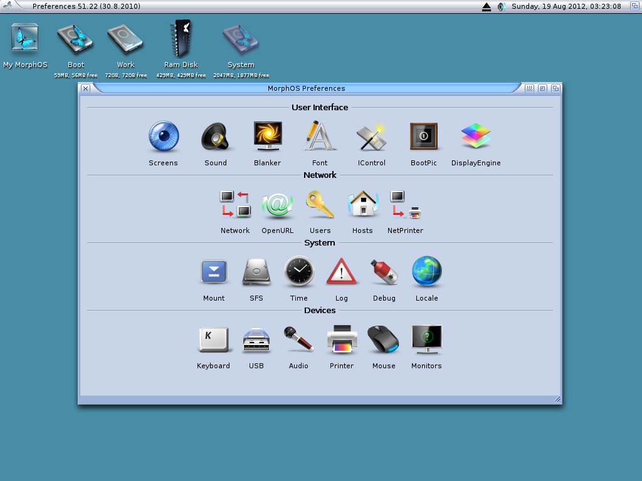The image size is (642, 481).
Task: Open Monitors preferences icon
Action: point(426,339)
